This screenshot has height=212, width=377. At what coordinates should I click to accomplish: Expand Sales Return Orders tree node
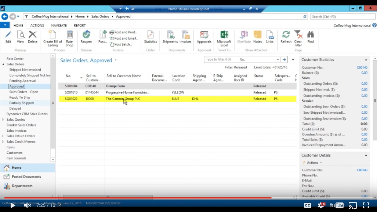click(3, 136)
